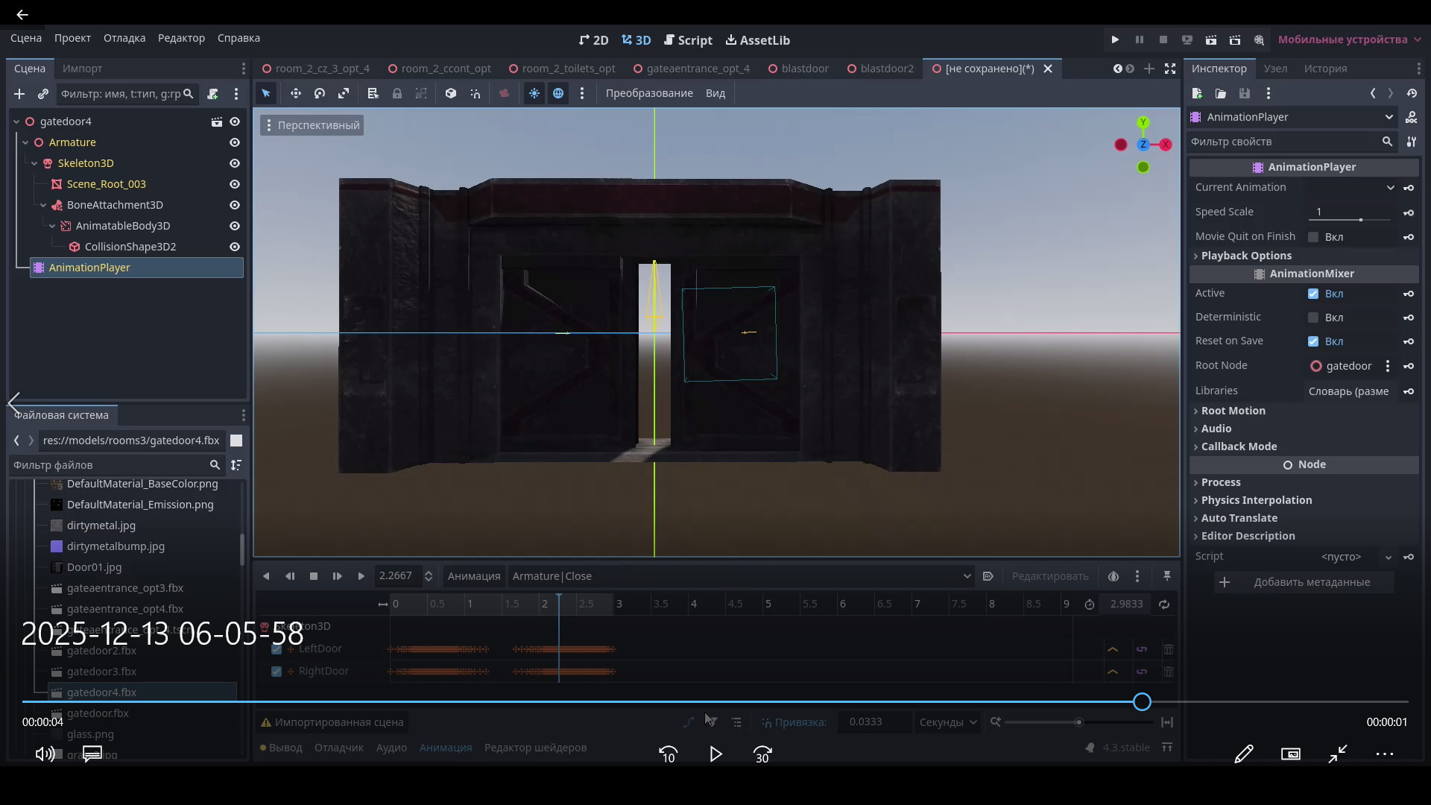Viewport: 1431px width, 805px height.
Task: Select the Move mode tool icon
Action: click(296, 93)
